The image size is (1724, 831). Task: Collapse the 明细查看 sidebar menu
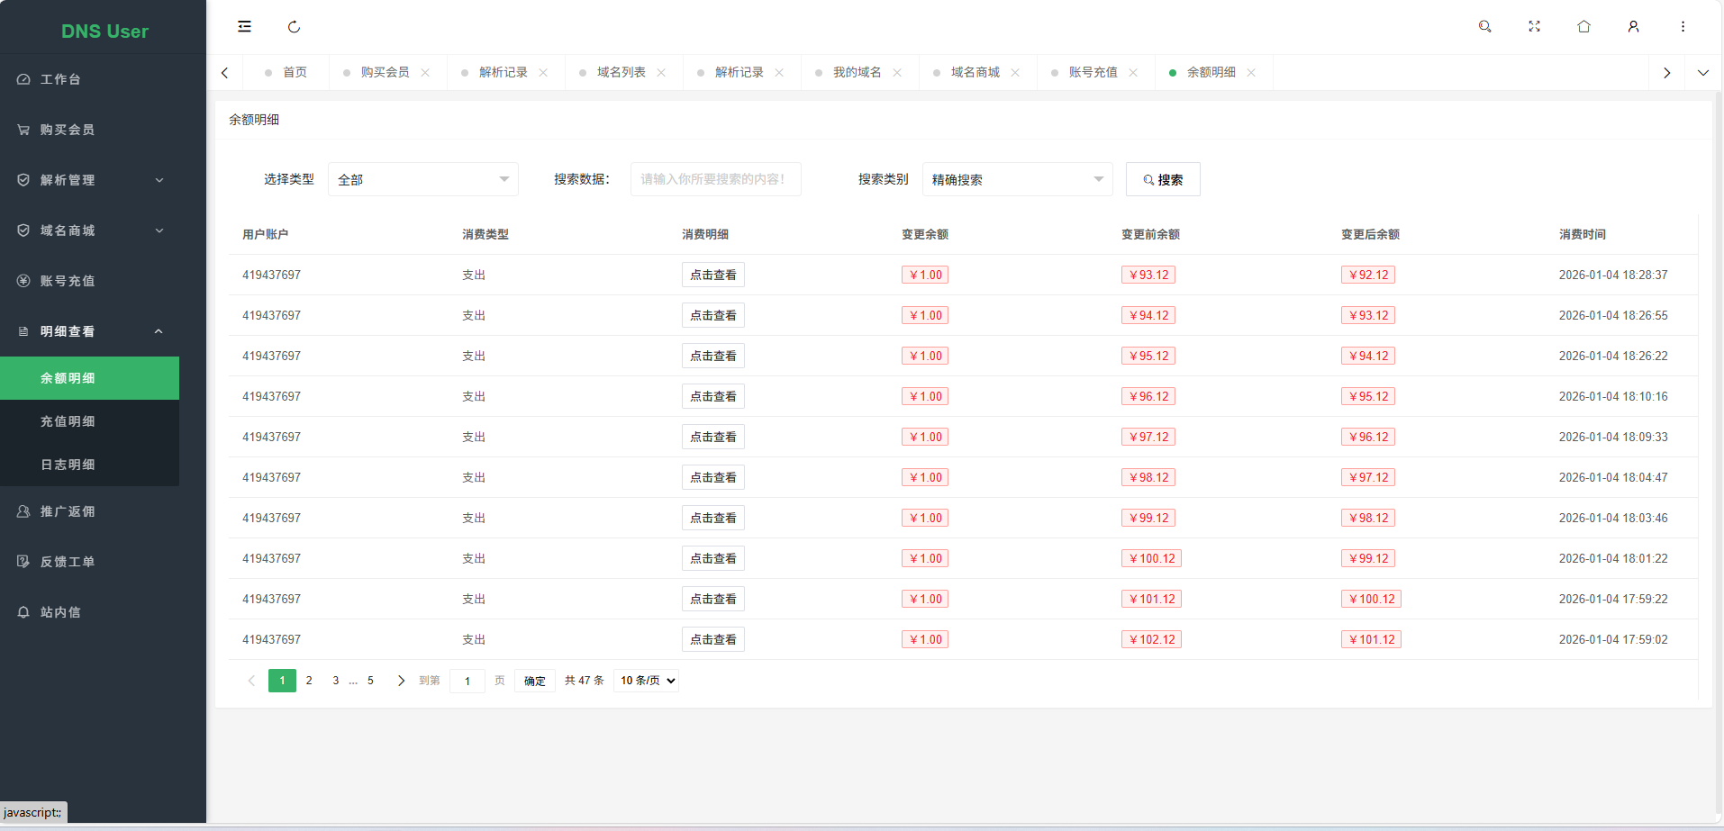90,331
